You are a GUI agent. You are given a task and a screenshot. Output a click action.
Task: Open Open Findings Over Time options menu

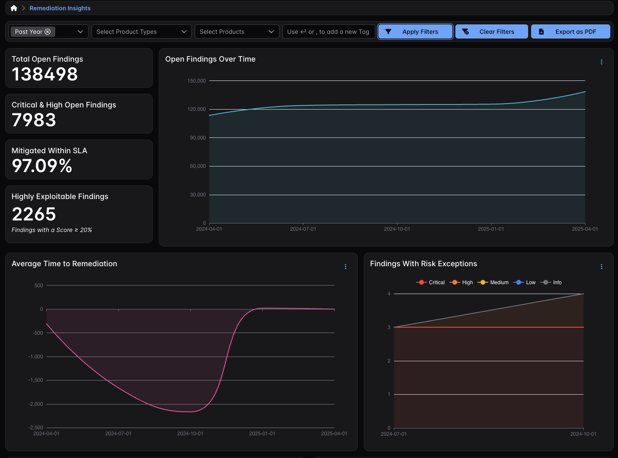point(601,62)
